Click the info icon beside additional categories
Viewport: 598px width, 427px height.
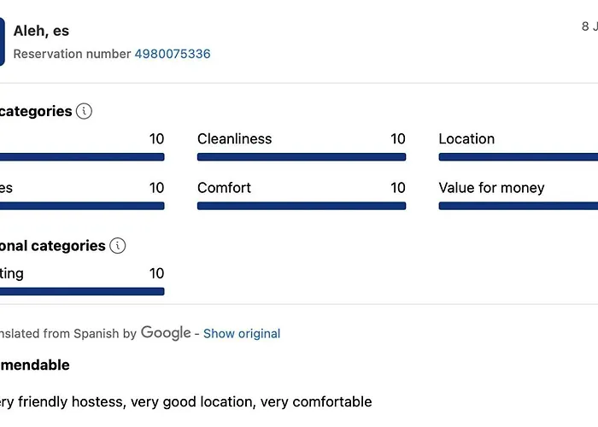pos(118,246)
